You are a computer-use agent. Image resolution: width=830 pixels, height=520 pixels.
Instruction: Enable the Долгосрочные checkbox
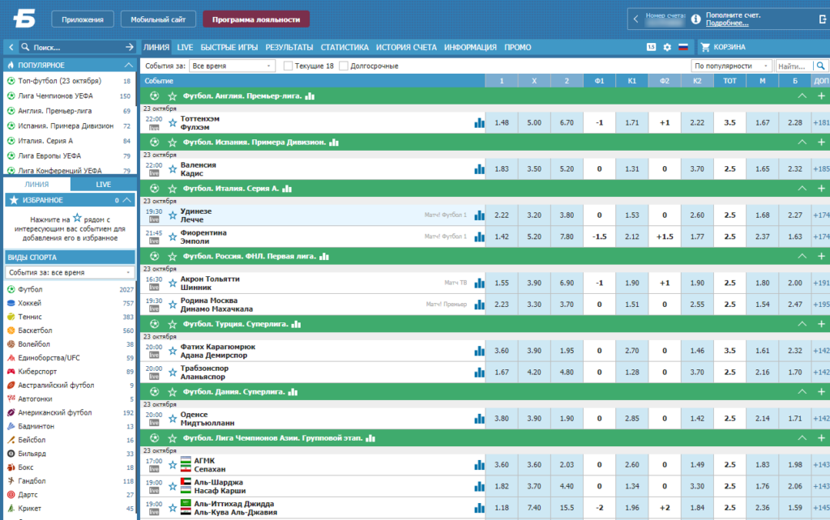click(344, 66)
